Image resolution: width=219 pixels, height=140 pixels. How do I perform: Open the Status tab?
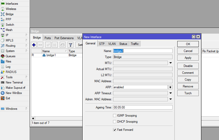click(123, 44)
